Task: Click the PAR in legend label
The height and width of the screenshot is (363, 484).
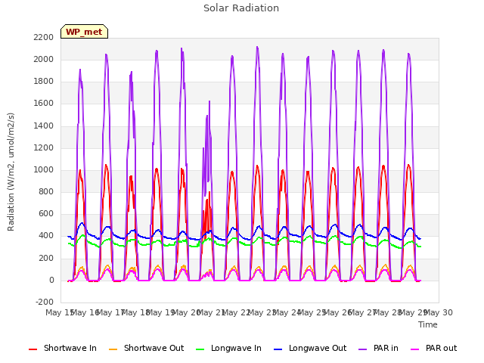Action: point(386,348)
